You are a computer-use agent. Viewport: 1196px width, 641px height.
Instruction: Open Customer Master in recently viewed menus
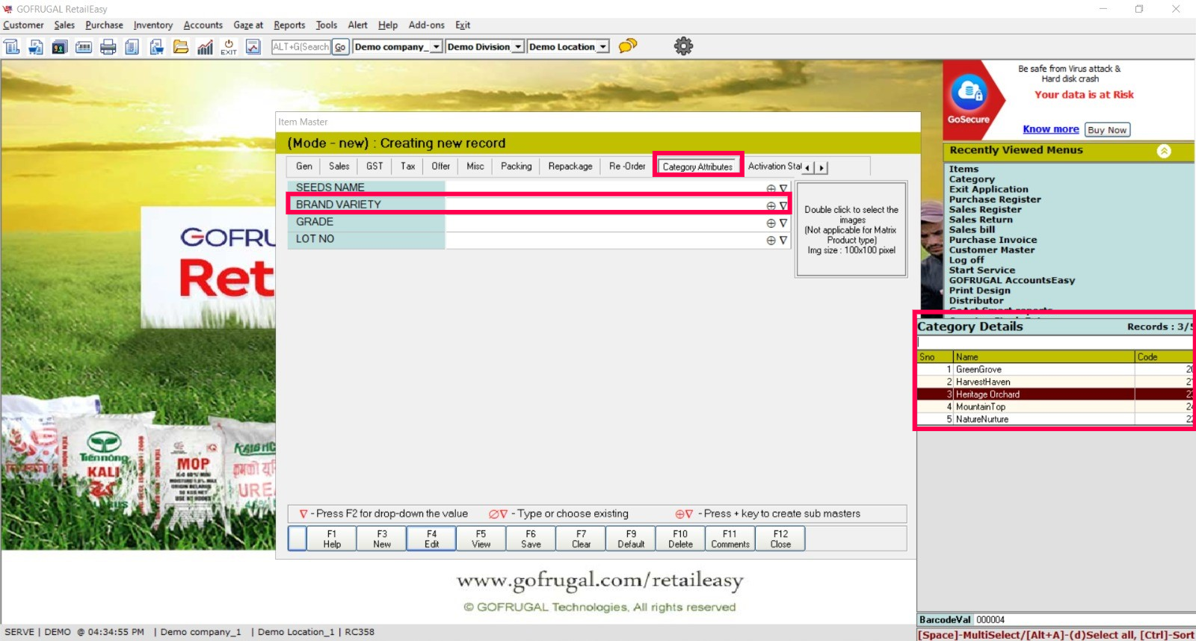[992, 250]
